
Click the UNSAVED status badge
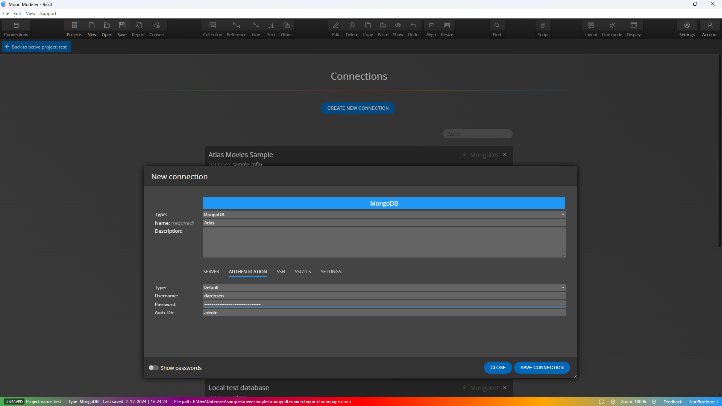click(x=14, y=402)
